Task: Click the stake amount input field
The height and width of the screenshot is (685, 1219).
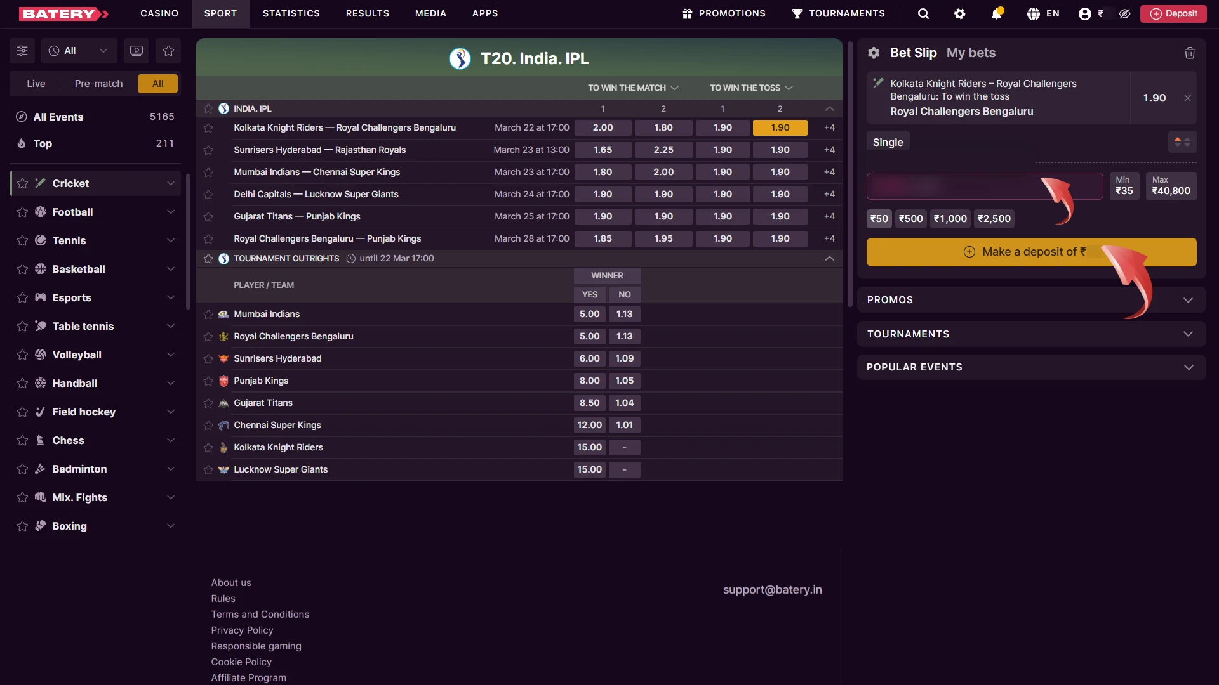Action: 984,186
